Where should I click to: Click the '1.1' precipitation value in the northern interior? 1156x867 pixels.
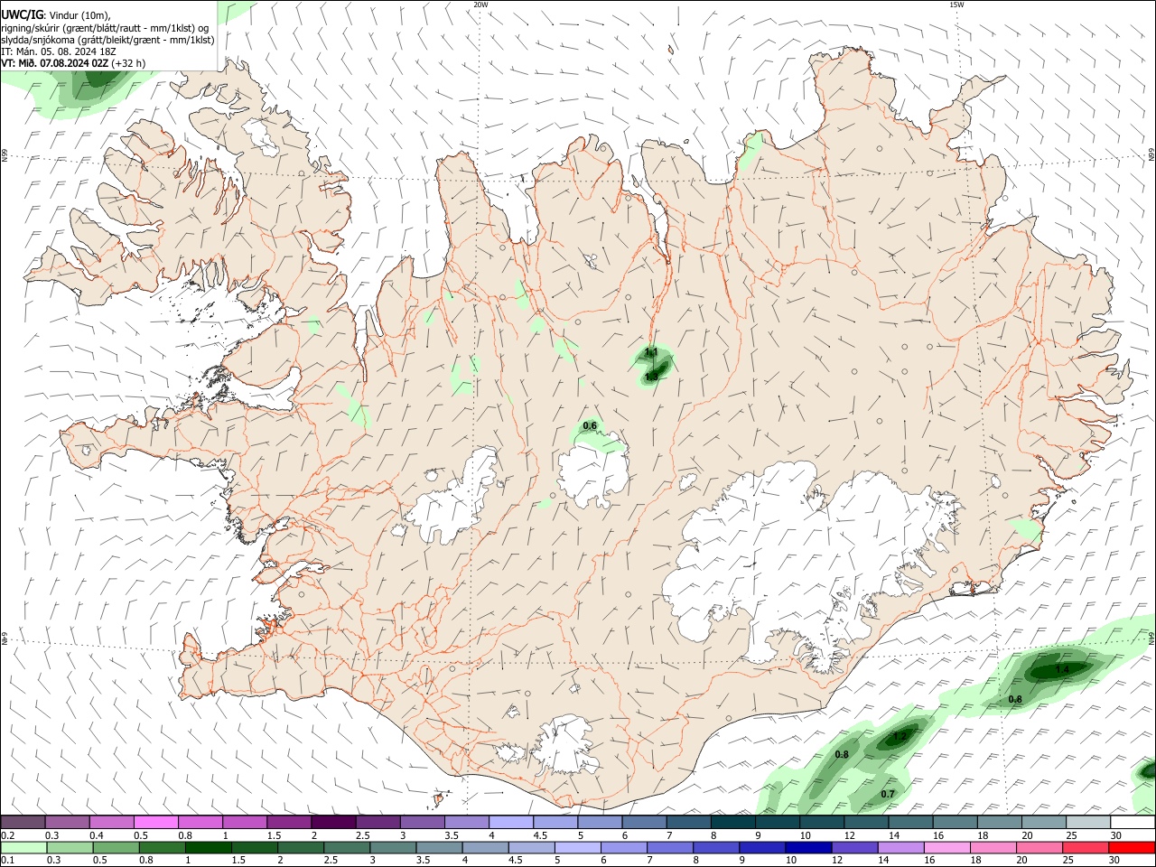pyautogui.click(x=650, y=352)
